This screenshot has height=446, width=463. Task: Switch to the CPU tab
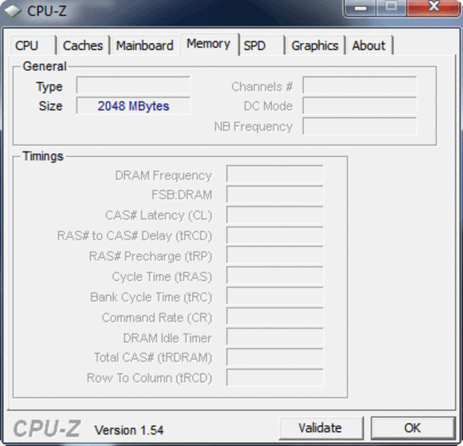tap(33, 45)
